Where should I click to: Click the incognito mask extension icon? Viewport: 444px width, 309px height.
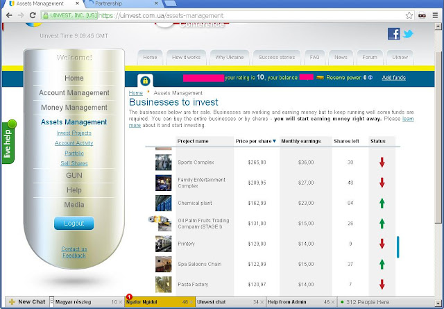tap(422, 15)
